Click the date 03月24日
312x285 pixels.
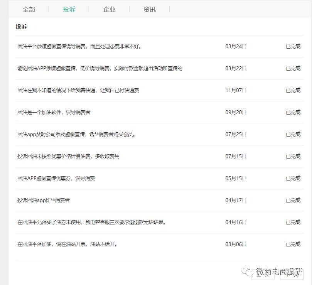236,46
